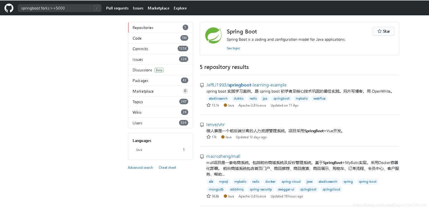Focus the search field with springboot query
The image size is (429, 210).
point(59,8)
